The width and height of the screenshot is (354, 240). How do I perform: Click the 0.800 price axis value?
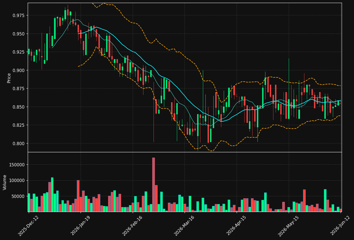pos(19,144)
